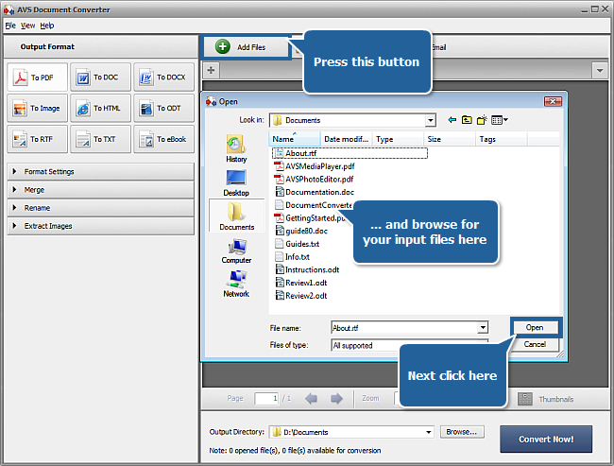Select the Info.txt file
This screenshot has width=614, height=466.
point(292,257)
